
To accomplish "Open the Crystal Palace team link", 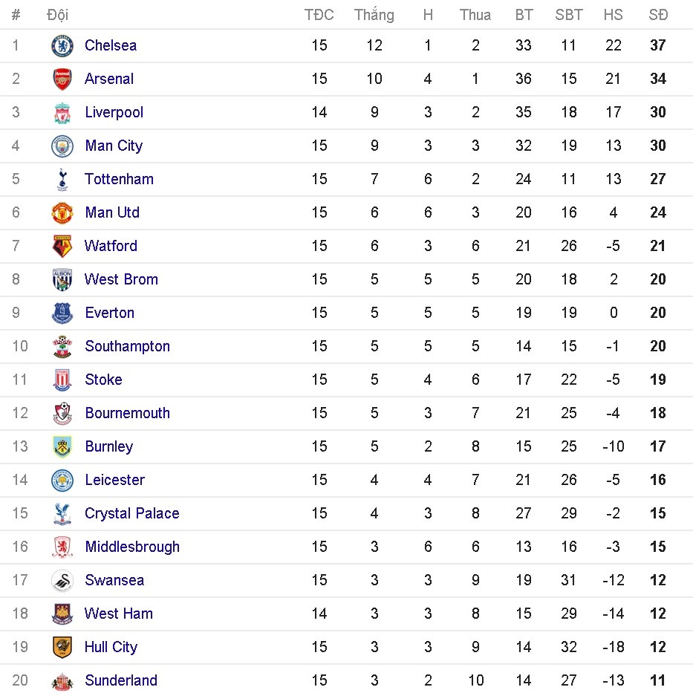I will pyautogui.click(x=131, y=514).
